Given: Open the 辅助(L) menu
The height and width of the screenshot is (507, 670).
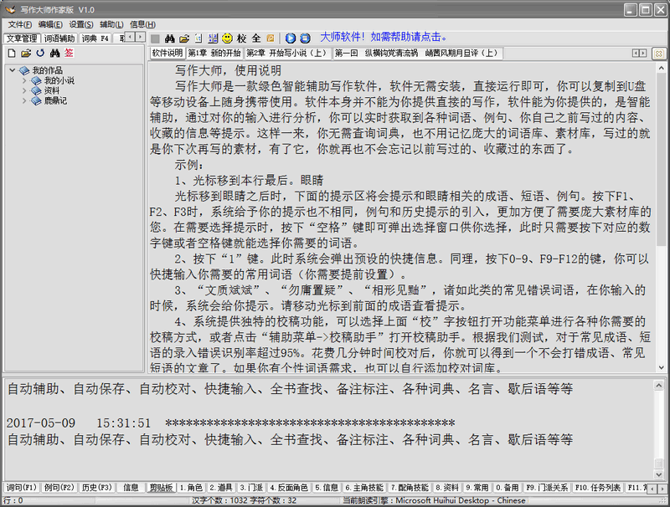Looking at the screenshot, I should pyautogui.click(x=111, y=24).
